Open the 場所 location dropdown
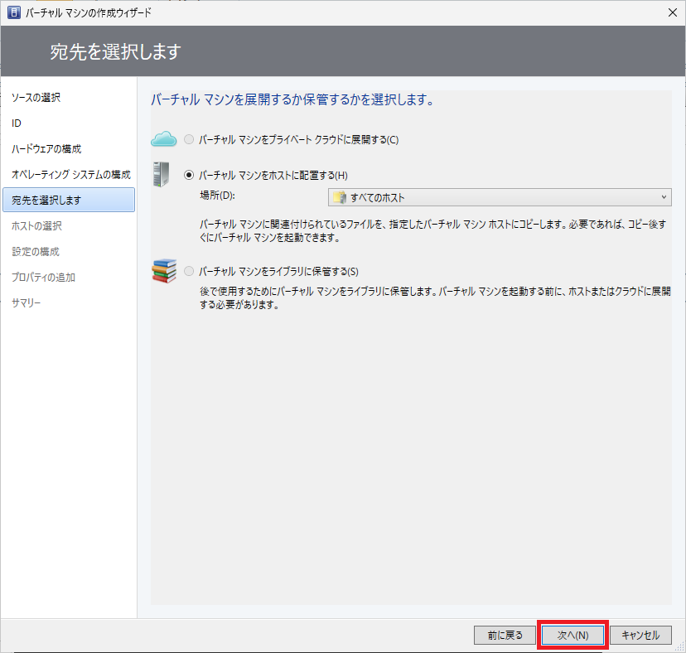This screenshot has height=653, width=686. pyautogui.click(x=500, y=197)
